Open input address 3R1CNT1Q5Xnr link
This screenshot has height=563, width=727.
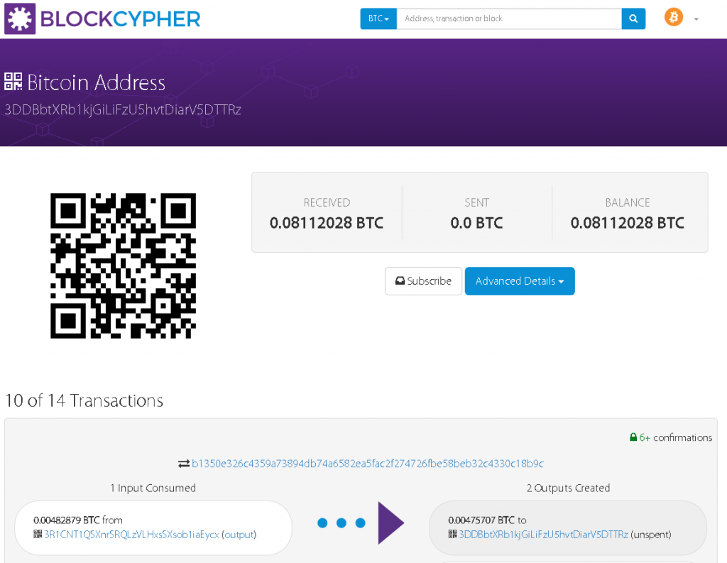click(131, 534)
